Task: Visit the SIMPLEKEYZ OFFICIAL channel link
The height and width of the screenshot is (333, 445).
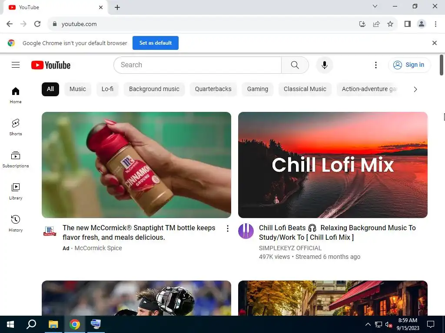Action: [290, 248]
